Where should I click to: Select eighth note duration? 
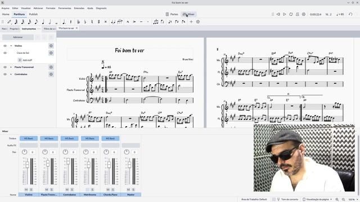click(36, 22)
